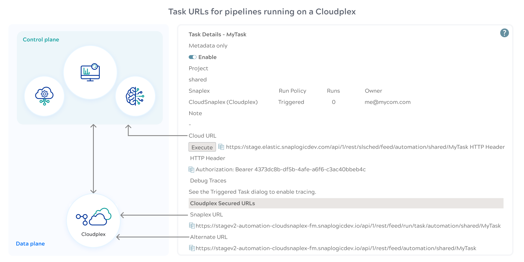This screenshot has width=524, height=262.
Task: Click the copy icon beside the Alternate URL
Action: (191, 248)
